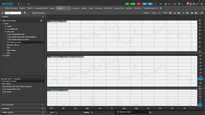Open the Series dropdown
Image resolution: width=205 pixels, height=115 pixels.
(x=146, y=13)
